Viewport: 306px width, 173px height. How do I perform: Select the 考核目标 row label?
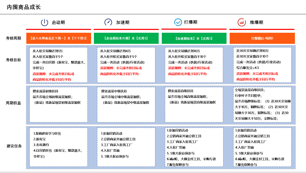[x=13, y=60]
